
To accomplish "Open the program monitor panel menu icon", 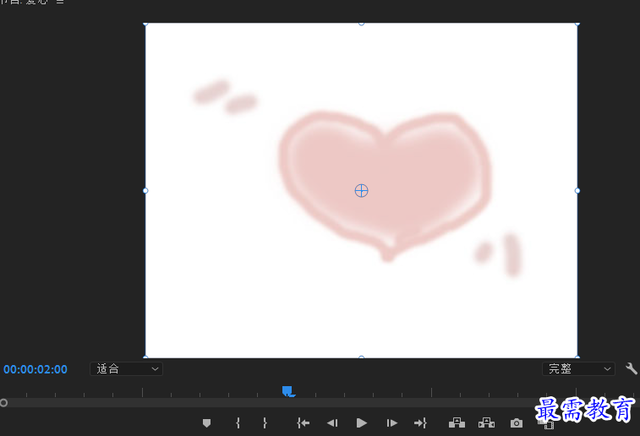I will pos(60,1).
